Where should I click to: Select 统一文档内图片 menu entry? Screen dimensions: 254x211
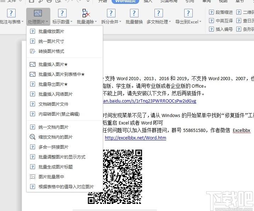(64, 127)
